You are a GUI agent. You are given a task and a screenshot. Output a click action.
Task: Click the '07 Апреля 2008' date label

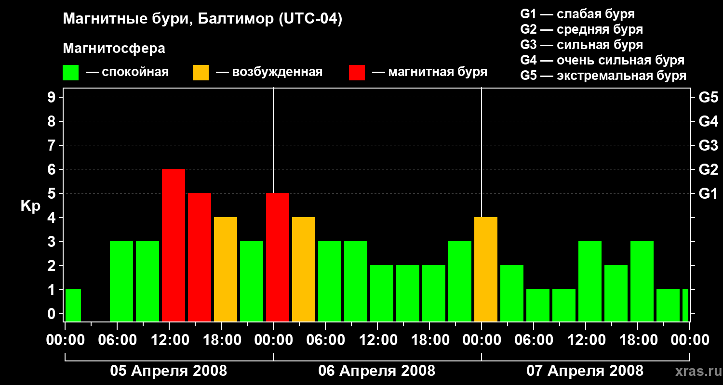coord(585,371)
